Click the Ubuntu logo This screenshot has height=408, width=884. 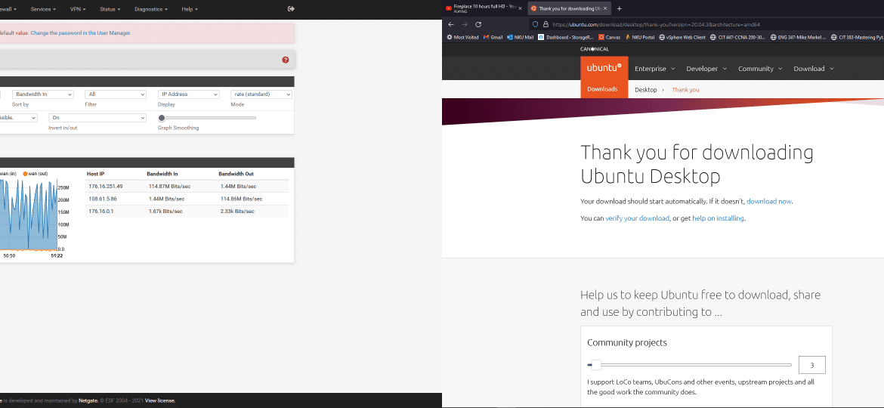point(604,67)
